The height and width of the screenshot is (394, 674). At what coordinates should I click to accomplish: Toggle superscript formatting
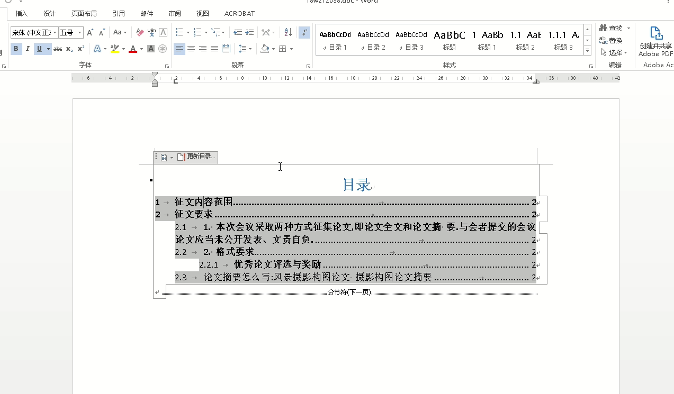click(x=81, y=49)
